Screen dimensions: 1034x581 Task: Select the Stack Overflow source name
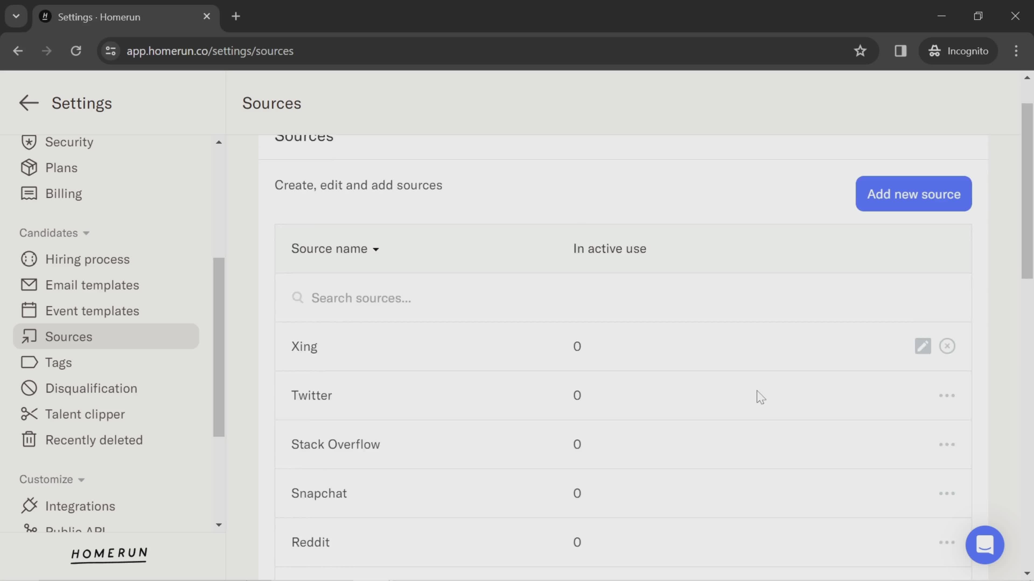coord(336,445)
